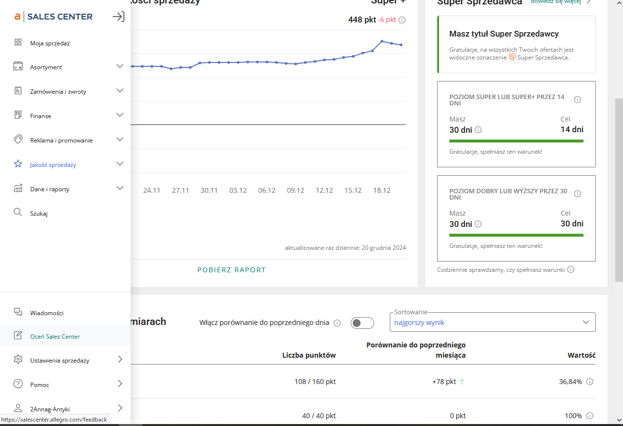Open the Sortowanie dropdown
The height and width of the screenshot is (426, 623).
[x=493, y=322]
